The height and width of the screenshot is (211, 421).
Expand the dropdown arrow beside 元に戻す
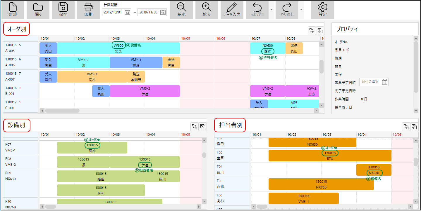pyautogui.click(x=271, y=10)
